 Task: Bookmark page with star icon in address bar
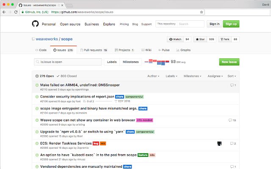[x=202, y=12]
